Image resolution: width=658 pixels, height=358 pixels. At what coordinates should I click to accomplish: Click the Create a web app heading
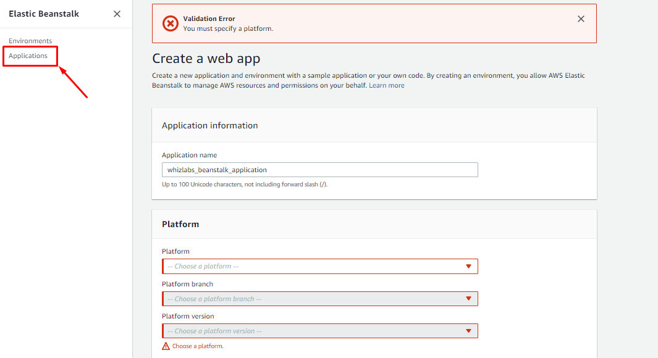[206, 58]
